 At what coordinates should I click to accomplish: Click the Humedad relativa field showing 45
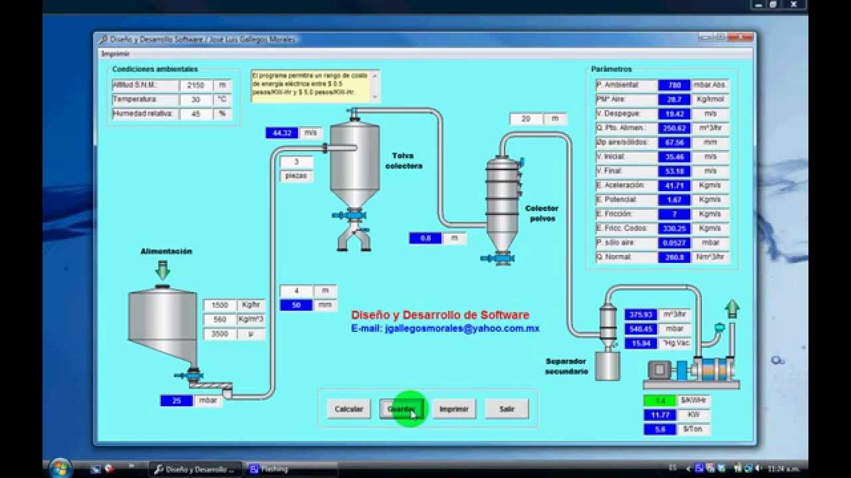(196, 114)
